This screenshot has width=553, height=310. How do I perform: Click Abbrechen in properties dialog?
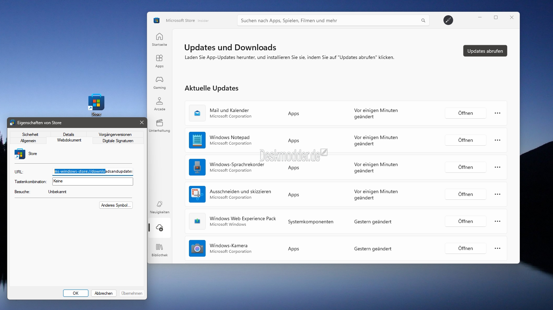(x=104, y=293)
